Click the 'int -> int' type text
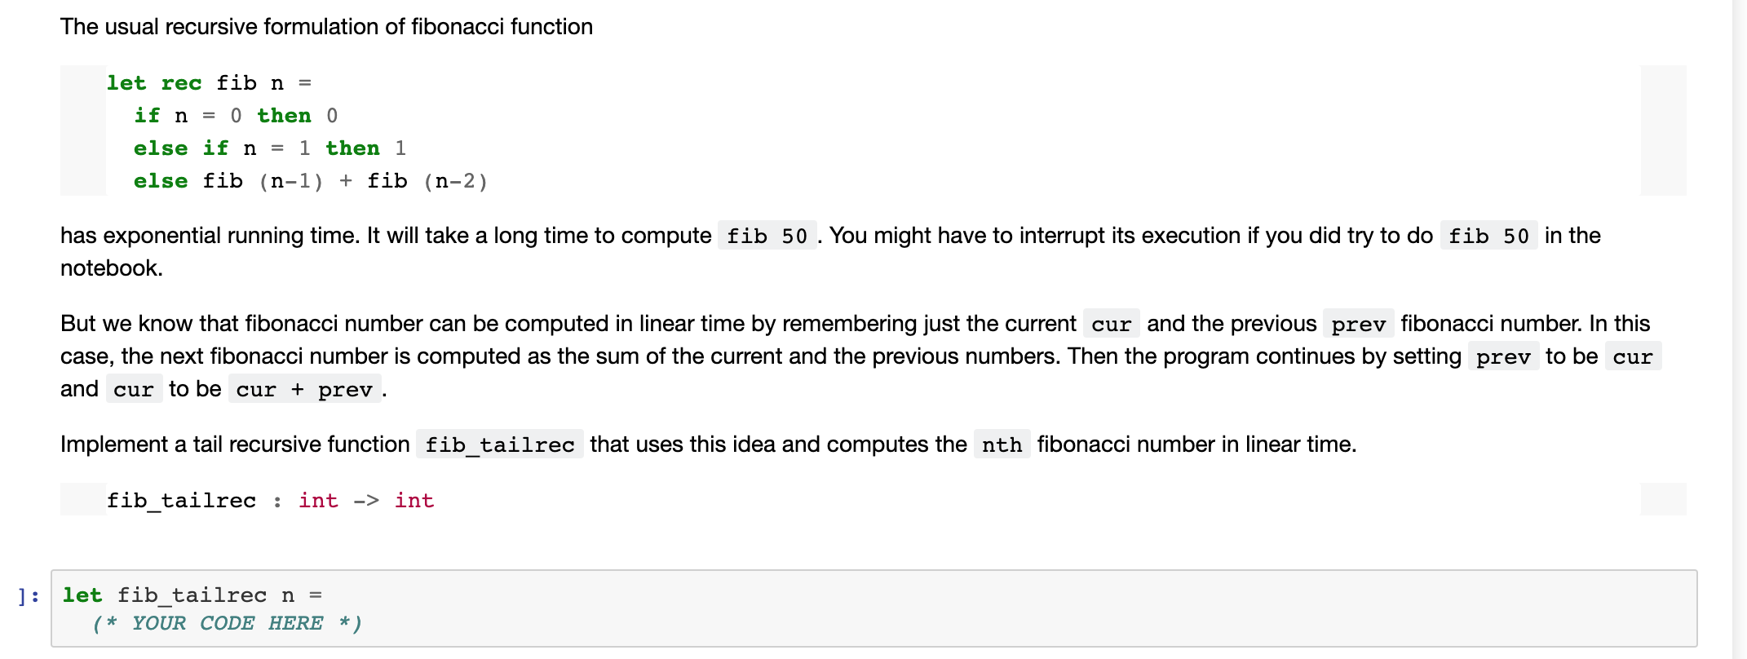 point(366,500)
